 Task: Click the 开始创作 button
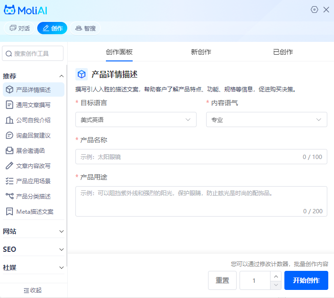tap(306, 280)
